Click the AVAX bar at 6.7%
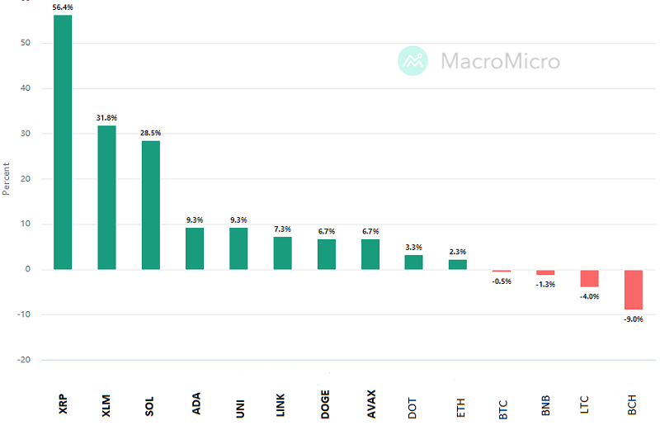The width and height of the screenshot is (660, 430). (x=370, y=254)
